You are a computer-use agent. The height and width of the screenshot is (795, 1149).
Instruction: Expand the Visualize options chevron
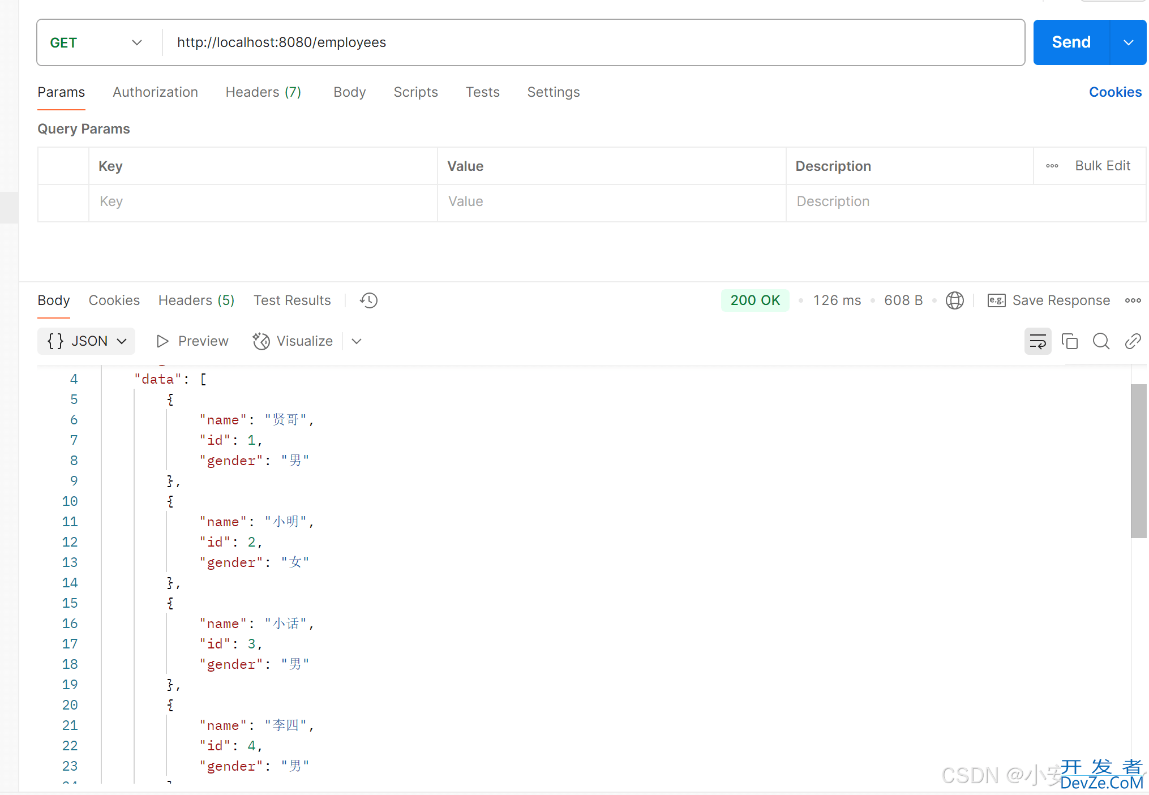click(x=357, y=341)
